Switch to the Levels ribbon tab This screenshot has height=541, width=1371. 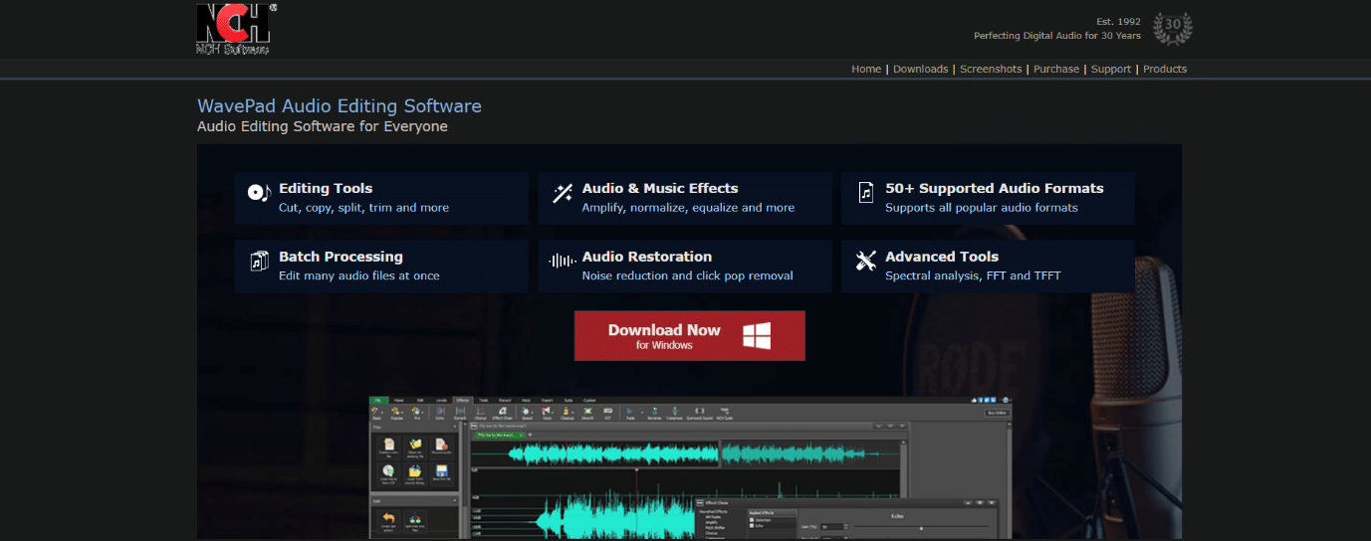coord(441,400)
